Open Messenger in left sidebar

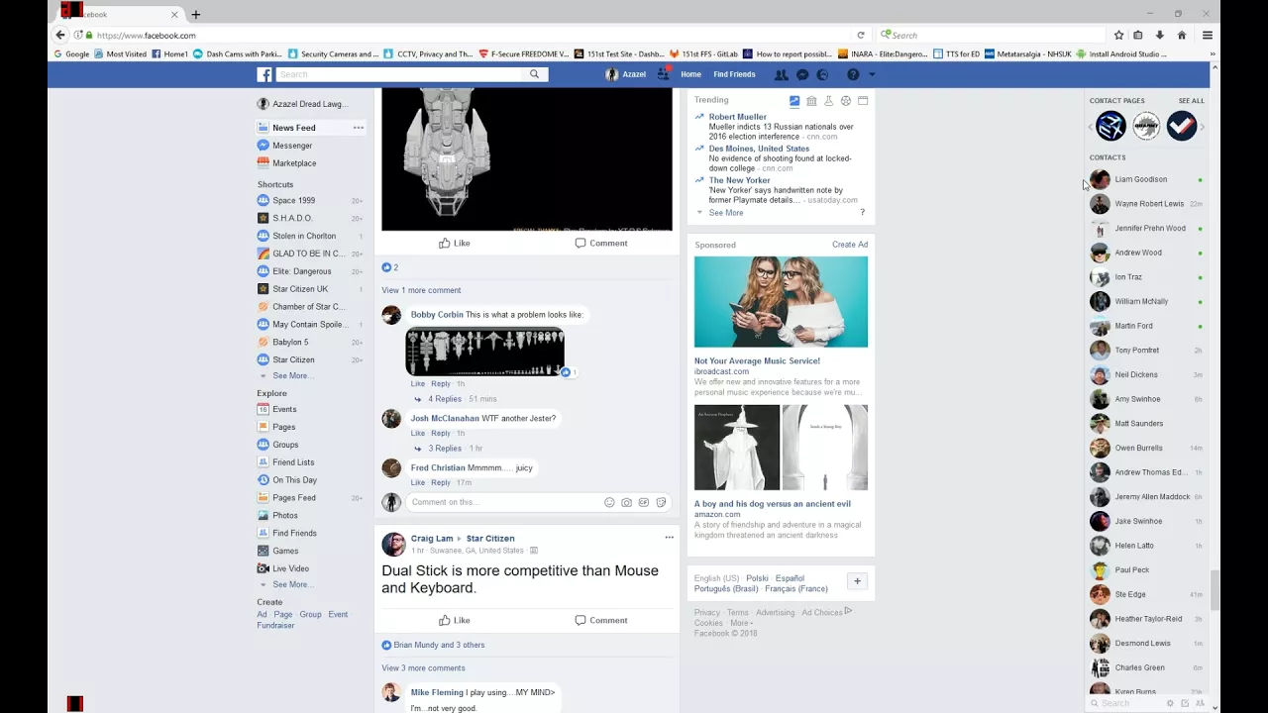tap(292, 146)
